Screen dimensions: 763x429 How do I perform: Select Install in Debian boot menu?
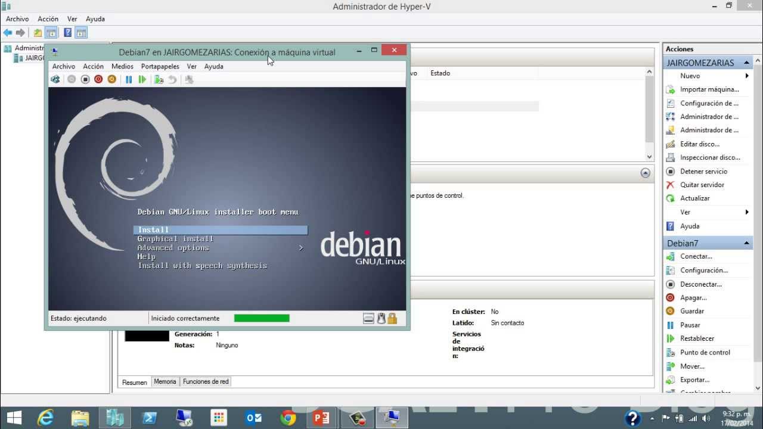(221, 230)
